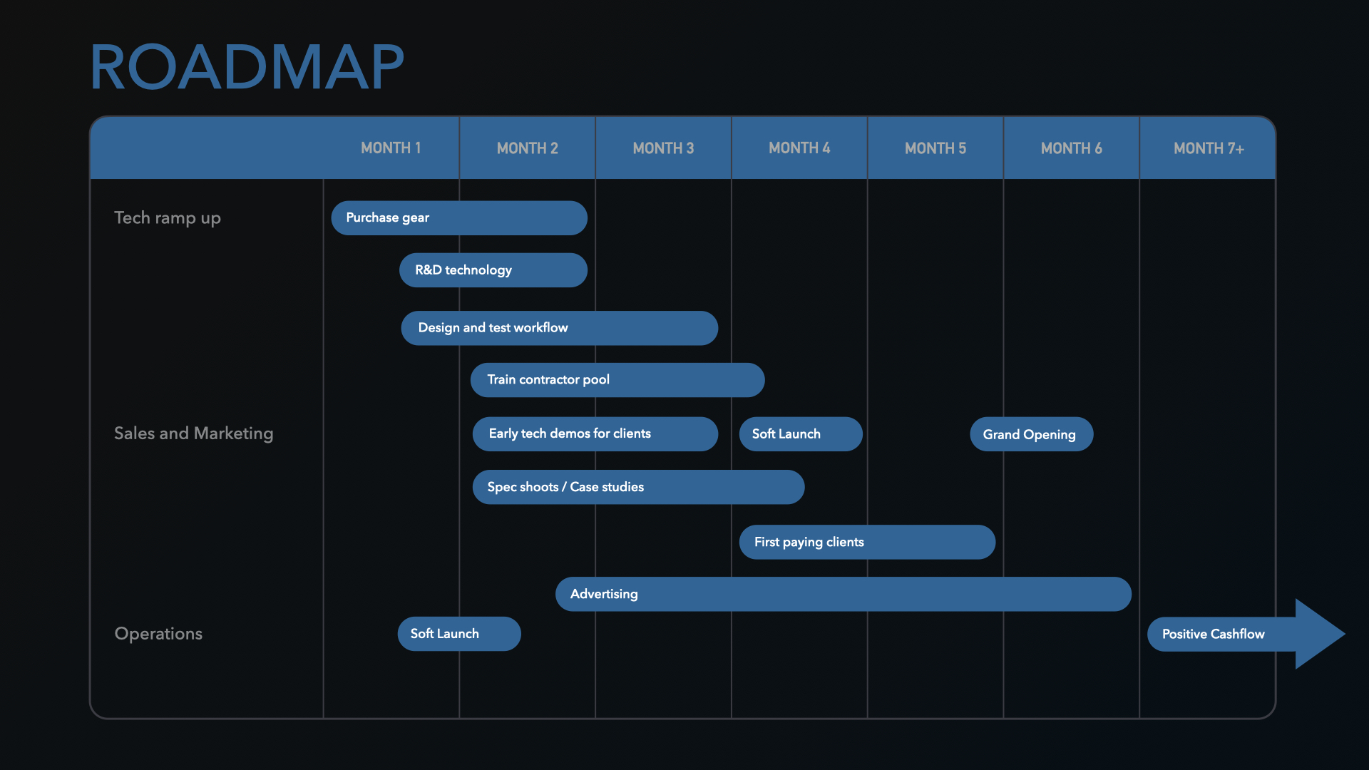Viewport: 1369px width, 770px height.
Task: Click Early tech demos for clients
Action: [595, 433]
